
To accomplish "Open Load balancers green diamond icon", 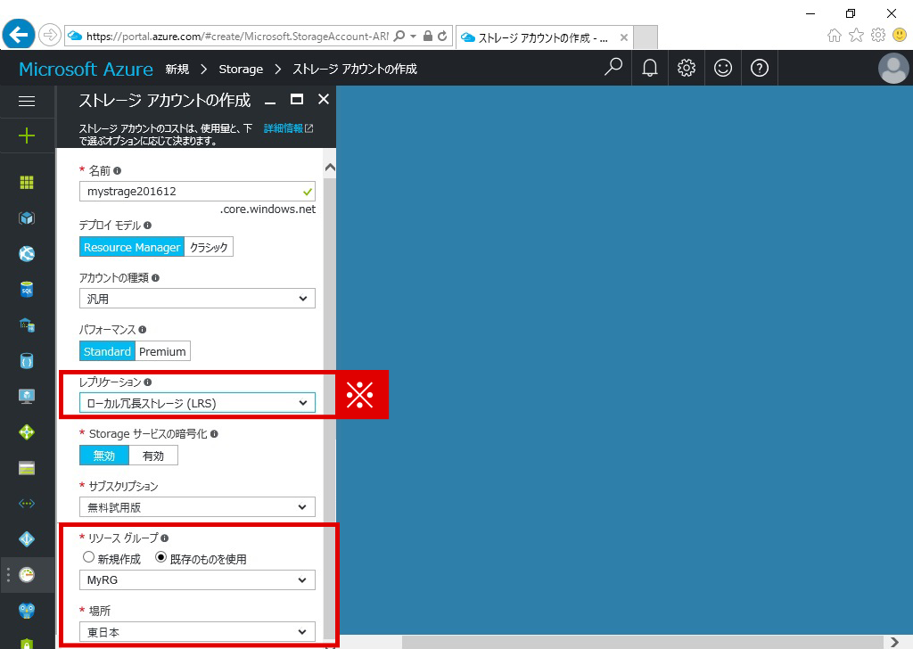I will [x=27, y=432].
